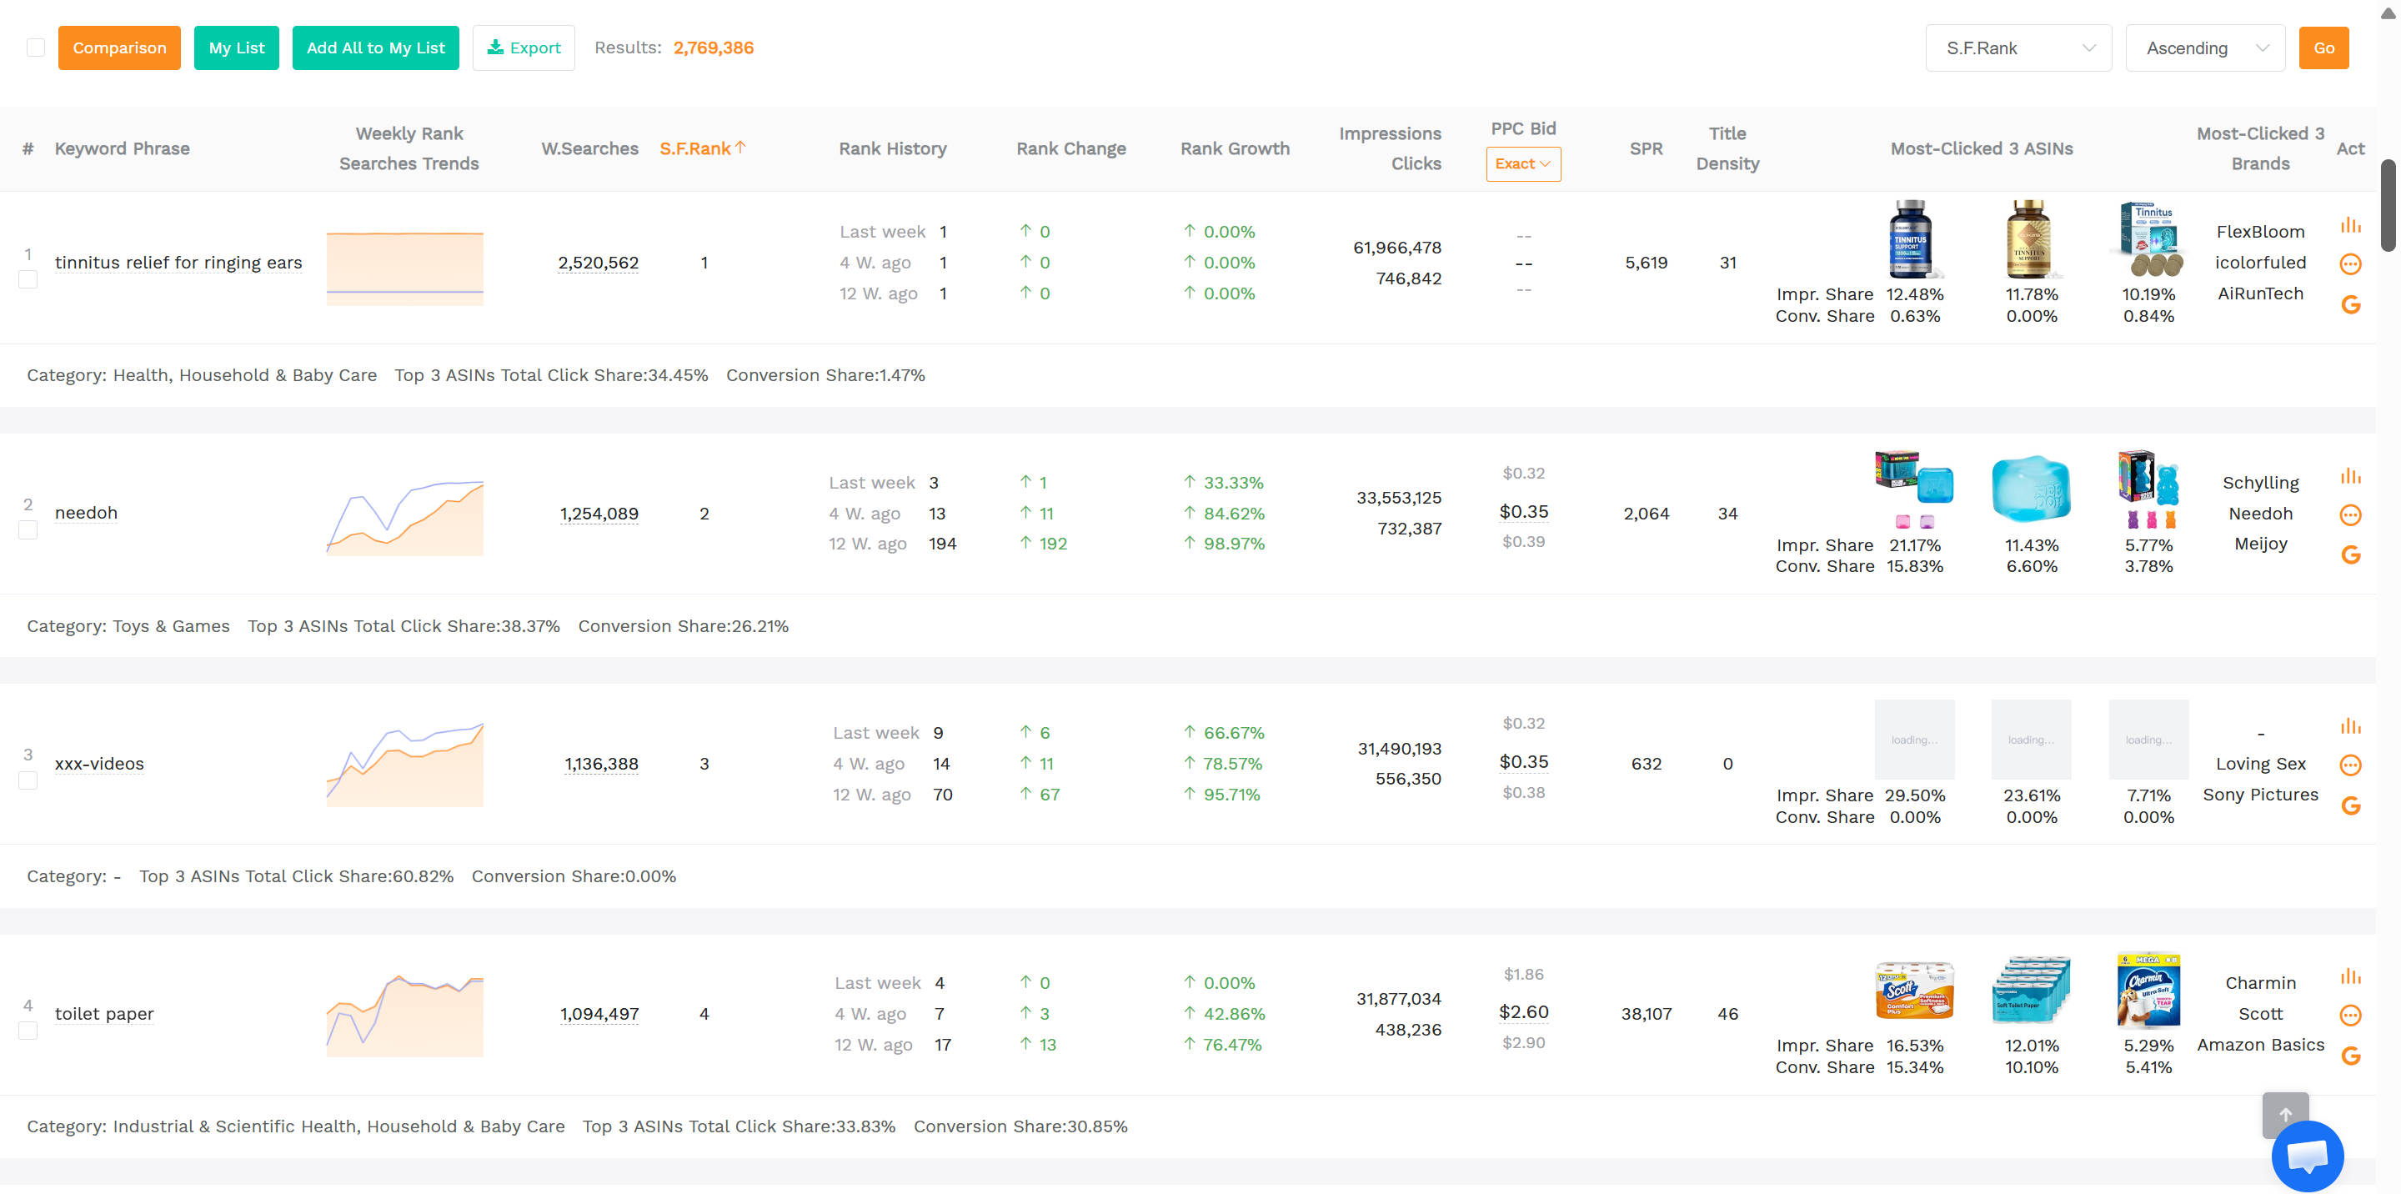Click the ellipsis icon in toilet paper row
This screenshot has height=1194, width=2401.
tap(2352, 1016)
